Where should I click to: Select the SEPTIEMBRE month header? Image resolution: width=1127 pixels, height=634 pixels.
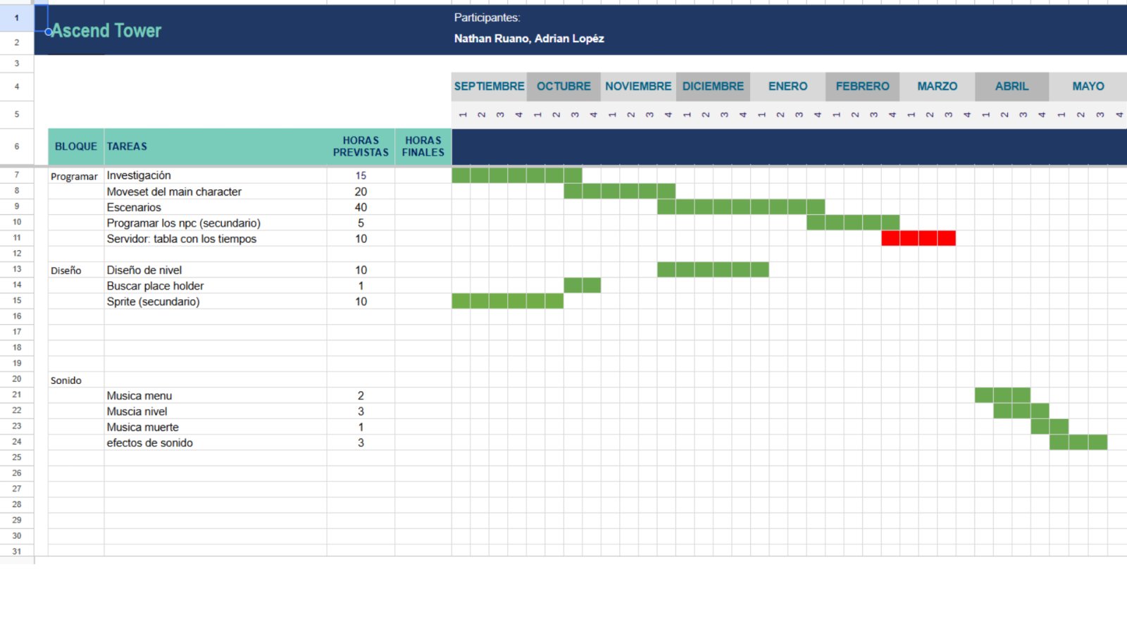point(489,86)
